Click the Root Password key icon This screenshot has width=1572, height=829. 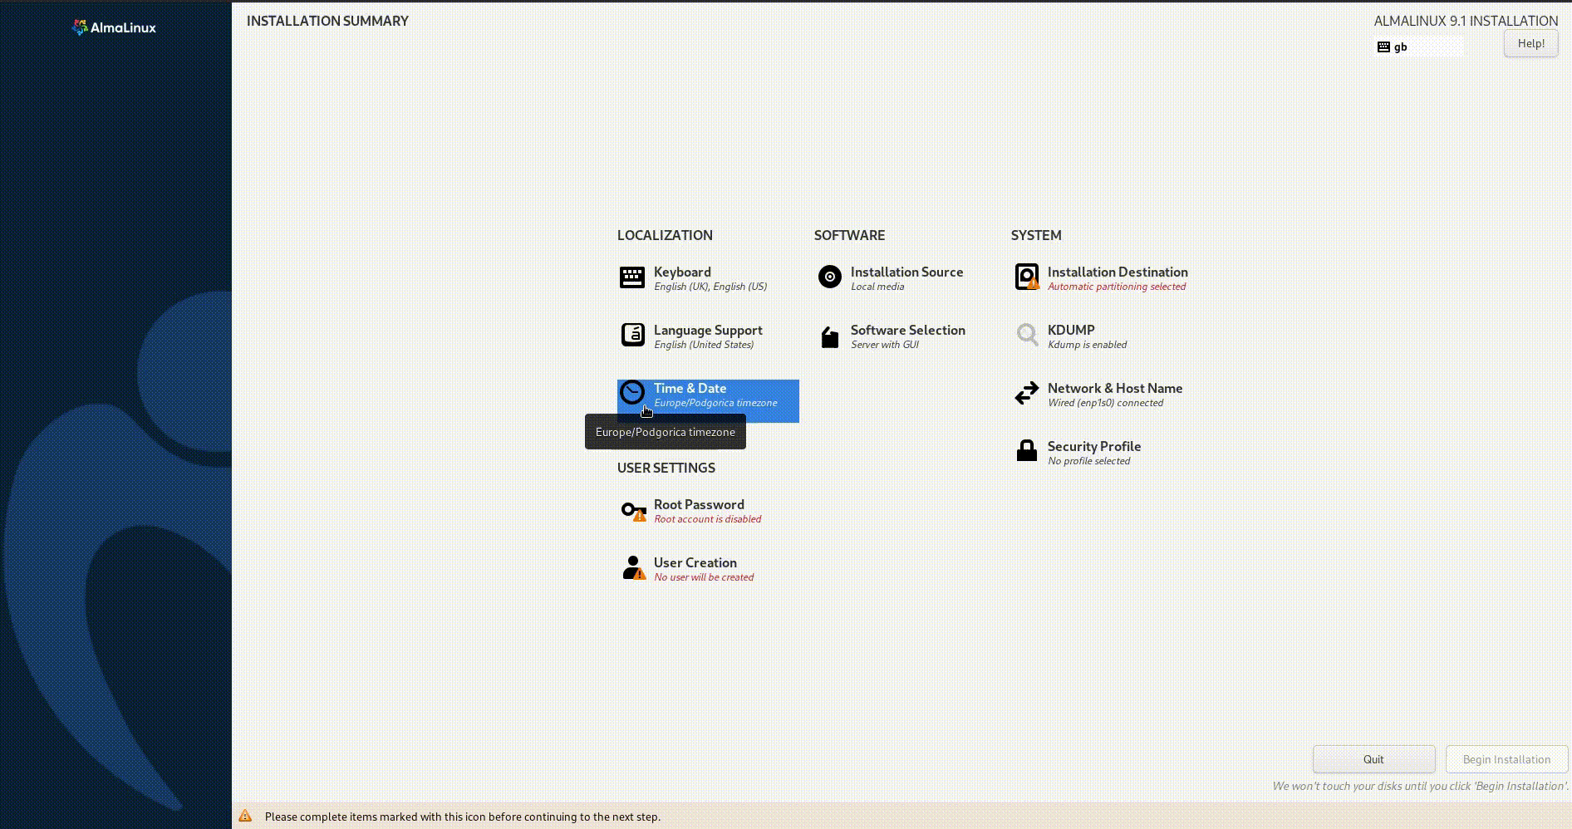[x=632, y=510]
